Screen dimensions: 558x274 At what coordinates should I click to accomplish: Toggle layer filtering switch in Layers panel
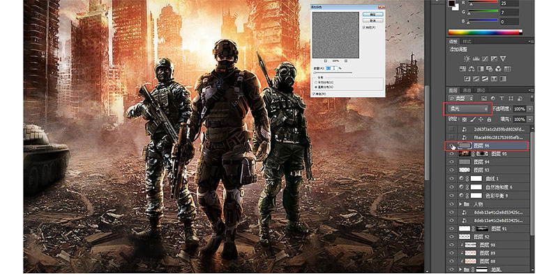[x=531, y=98]
